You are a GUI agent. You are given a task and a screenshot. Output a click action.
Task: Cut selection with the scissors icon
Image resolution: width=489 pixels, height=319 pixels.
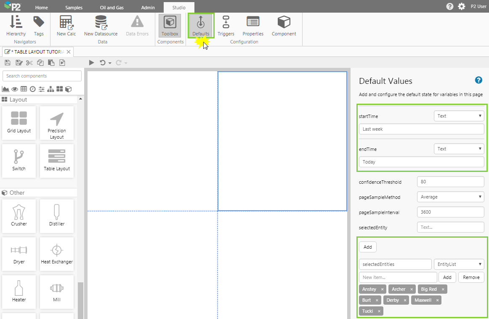pos(29,63)
